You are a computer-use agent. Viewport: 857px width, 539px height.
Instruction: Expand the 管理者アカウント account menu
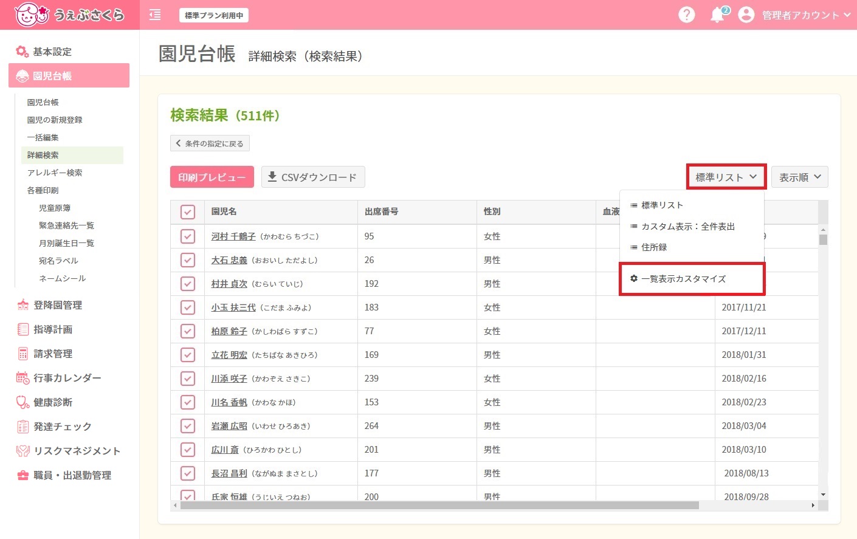[806, 15]
